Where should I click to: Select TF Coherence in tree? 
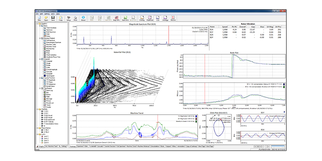pos(51,84)
